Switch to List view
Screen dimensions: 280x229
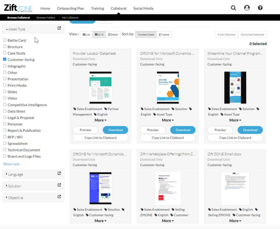tap(86, 35)
